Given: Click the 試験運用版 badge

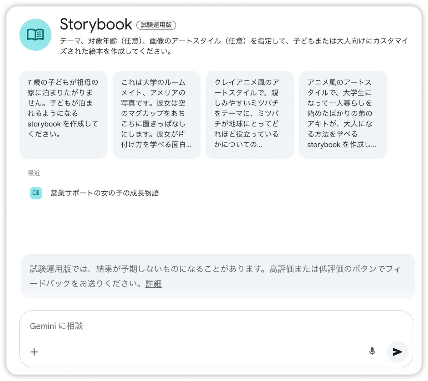Looking at the screenshot, I should click(x=156, y=25).
